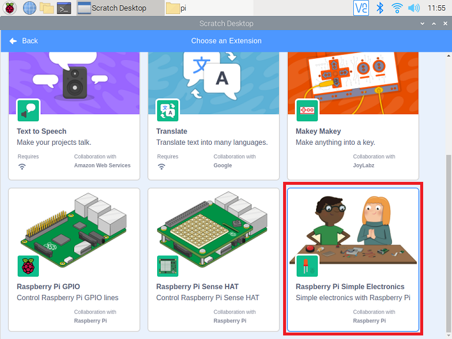Select Raspberry Pi Simple Electronics title
The height and width of the screenshot is (339, 452).
point(350,287)
